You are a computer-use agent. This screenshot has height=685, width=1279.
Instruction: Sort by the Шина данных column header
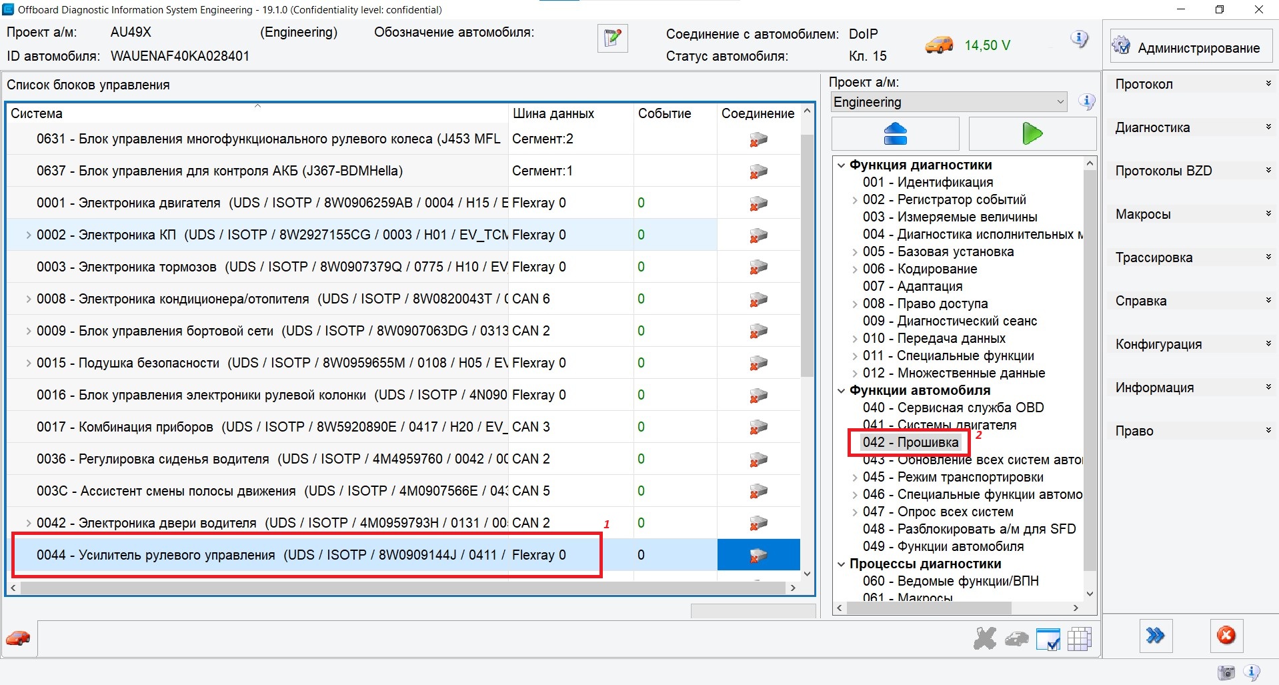point(571,113)
